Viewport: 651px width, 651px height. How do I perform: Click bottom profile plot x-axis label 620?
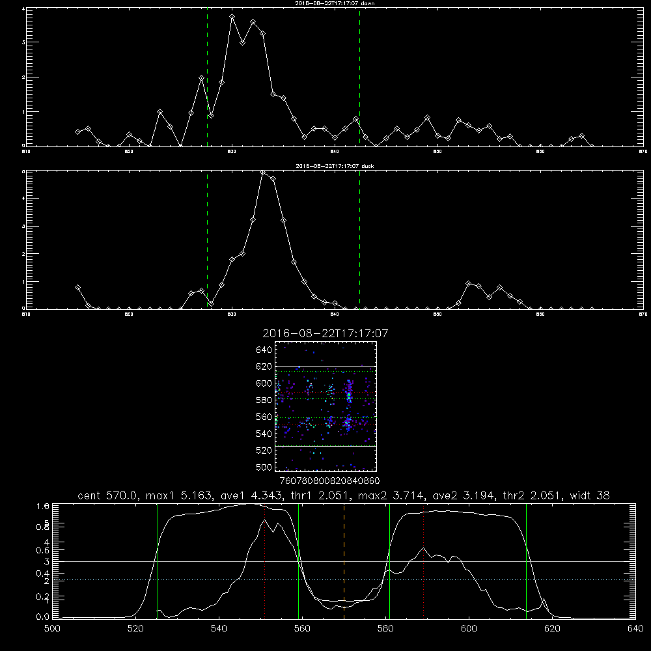(x=552, y=629)
